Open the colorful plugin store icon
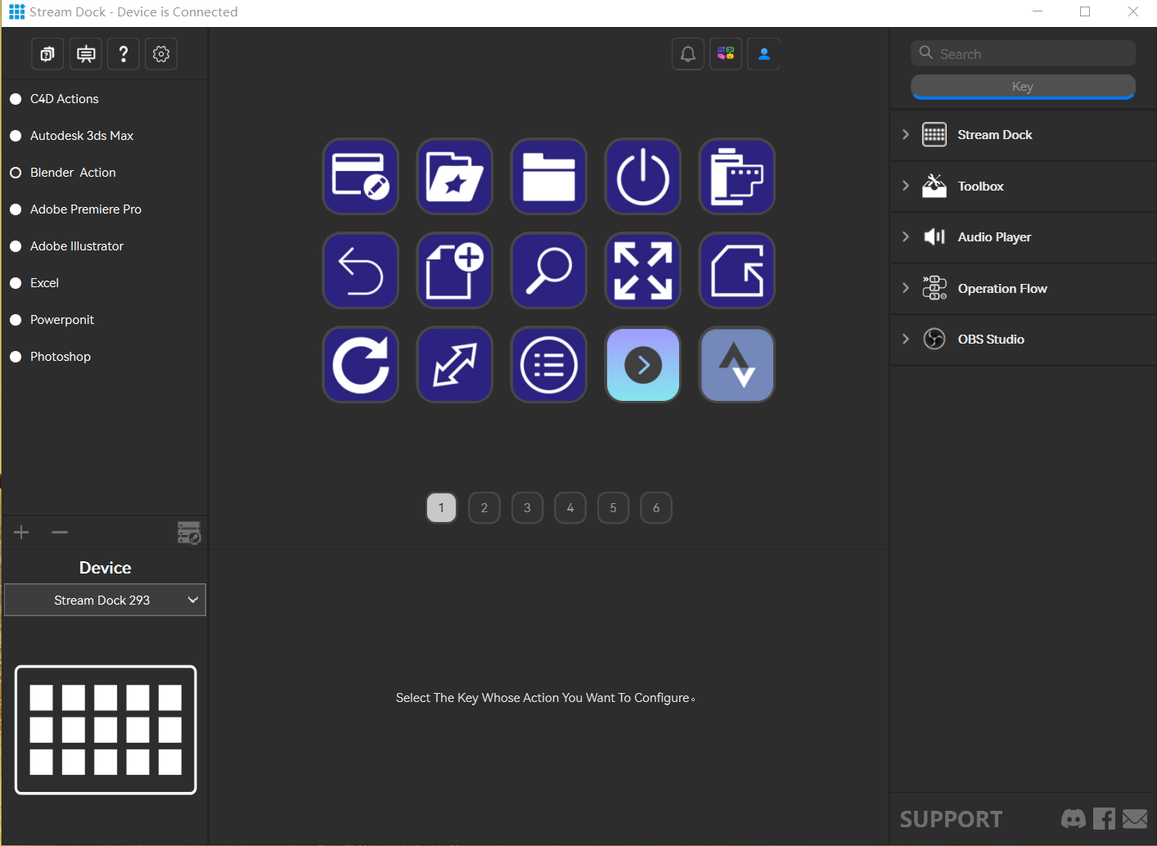This screenshot has width=1157, height=846. 726,54
